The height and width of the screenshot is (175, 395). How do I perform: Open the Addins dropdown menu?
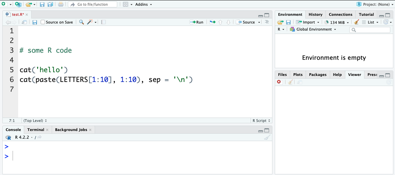point(143,4)
